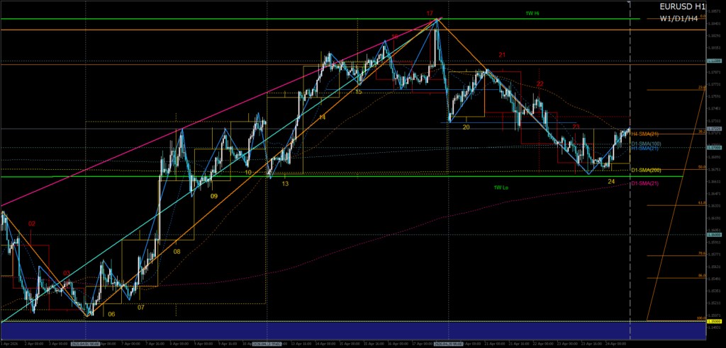Select the D1-SMA(200) indicator label
Screen dimensions: 726x348
(646, 170)
